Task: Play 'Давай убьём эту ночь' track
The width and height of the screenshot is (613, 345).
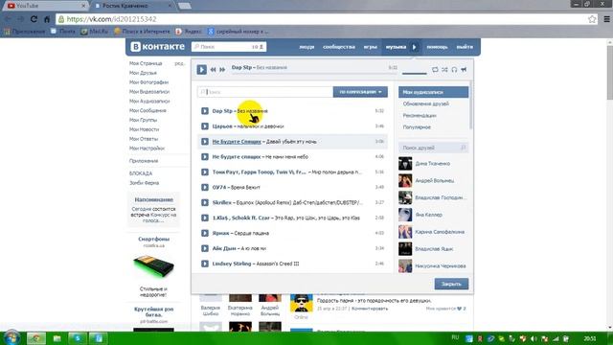Action: coord(204,142)
